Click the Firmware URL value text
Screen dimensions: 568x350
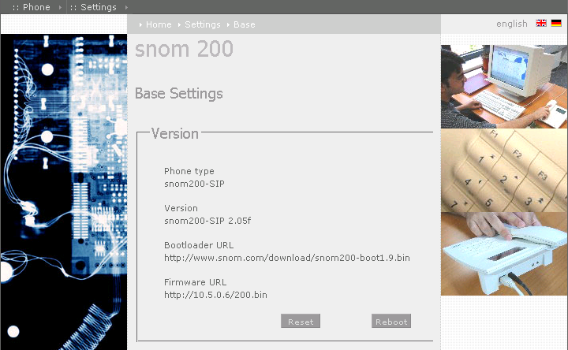pyautogui.click(x=215, y=295)
